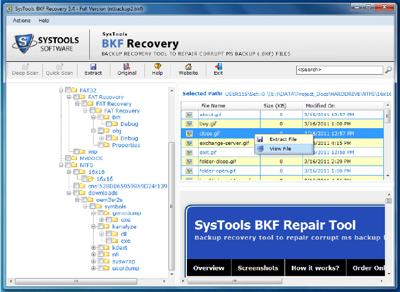Screen dimensions: 400x292
Task: Click the folder tree vertical scrollbar thumb
Action: (172, 206)
